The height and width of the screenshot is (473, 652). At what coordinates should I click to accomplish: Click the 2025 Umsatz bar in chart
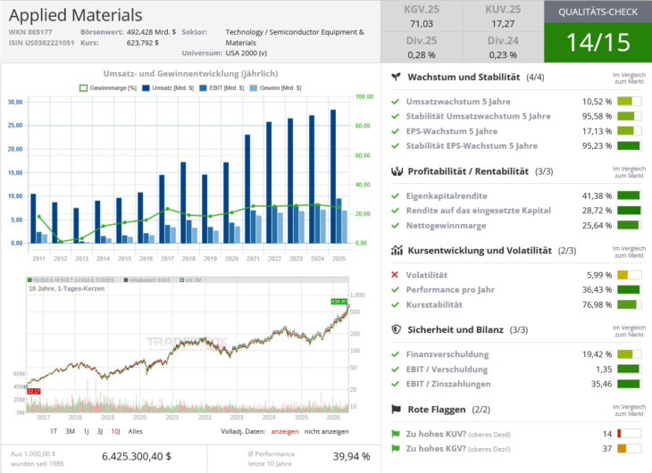pyautogui.click(x=333, y=176)
